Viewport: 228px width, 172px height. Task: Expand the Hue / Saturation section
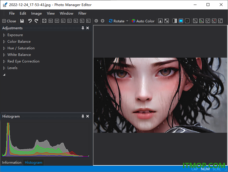pos(4,48)
